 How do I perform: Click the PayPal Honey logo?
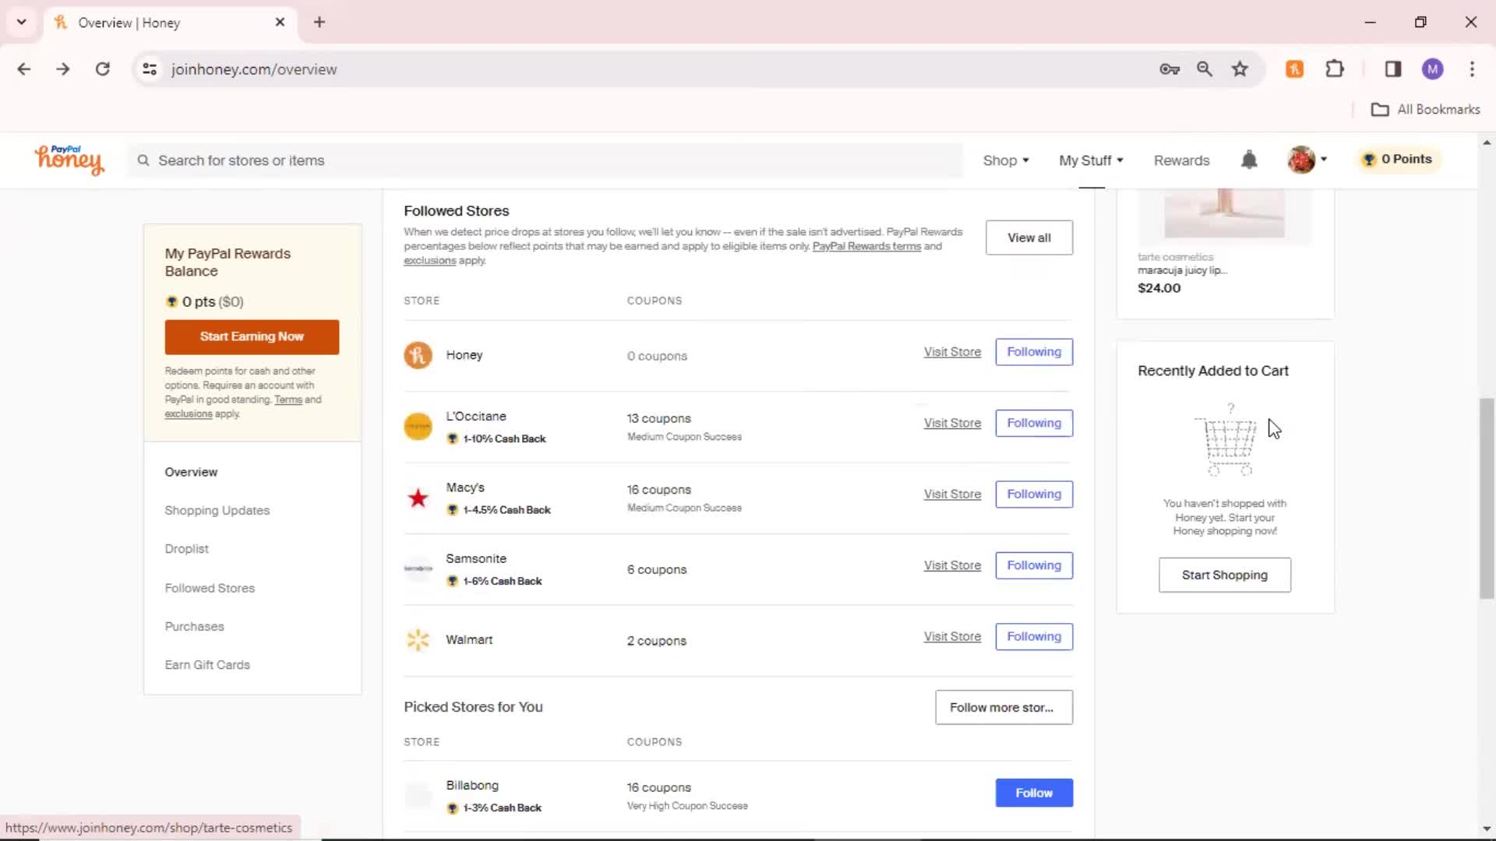(x=69, y=160)
